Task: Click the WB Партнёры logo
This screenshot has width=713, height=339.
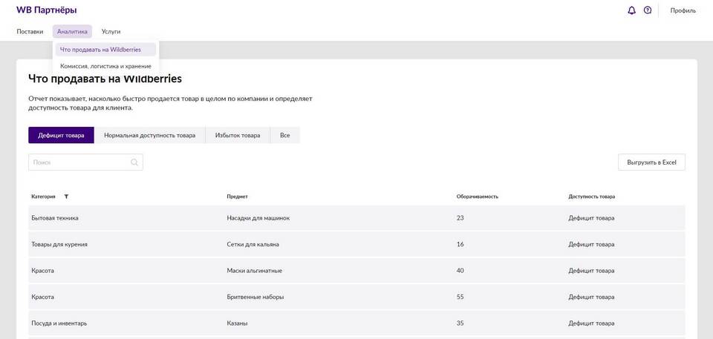Action: 46,10
